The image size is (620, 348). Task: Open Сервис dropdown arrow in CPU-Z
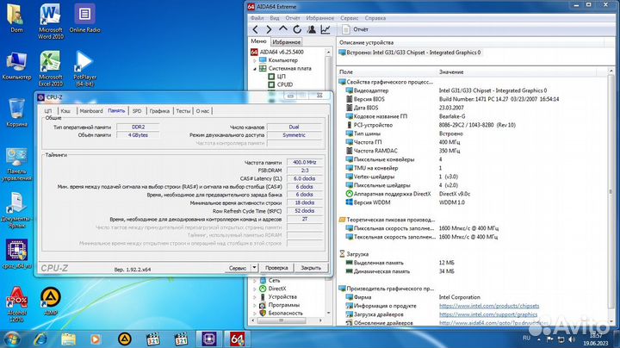[254, 268]
